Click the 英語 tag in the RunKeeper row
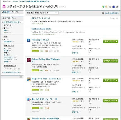This screenshot has width=121, height=120. (x=46, y=51)
